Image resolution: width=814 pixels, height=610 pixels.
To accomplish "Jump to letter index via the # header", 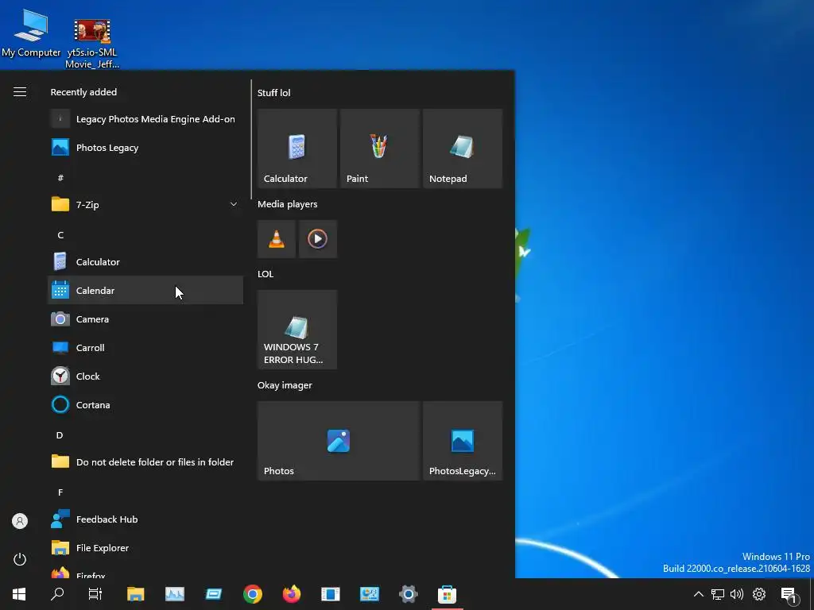I will pos(60,178).
